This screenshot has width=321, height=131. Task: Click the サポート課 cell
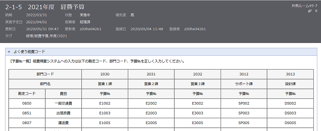(244, 84)
